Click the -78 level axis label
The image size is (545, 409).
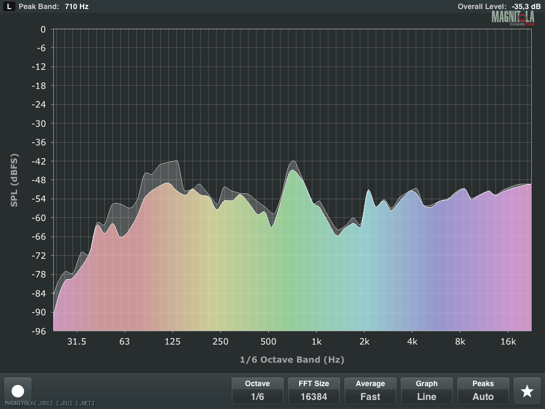(x=38, y=275)
